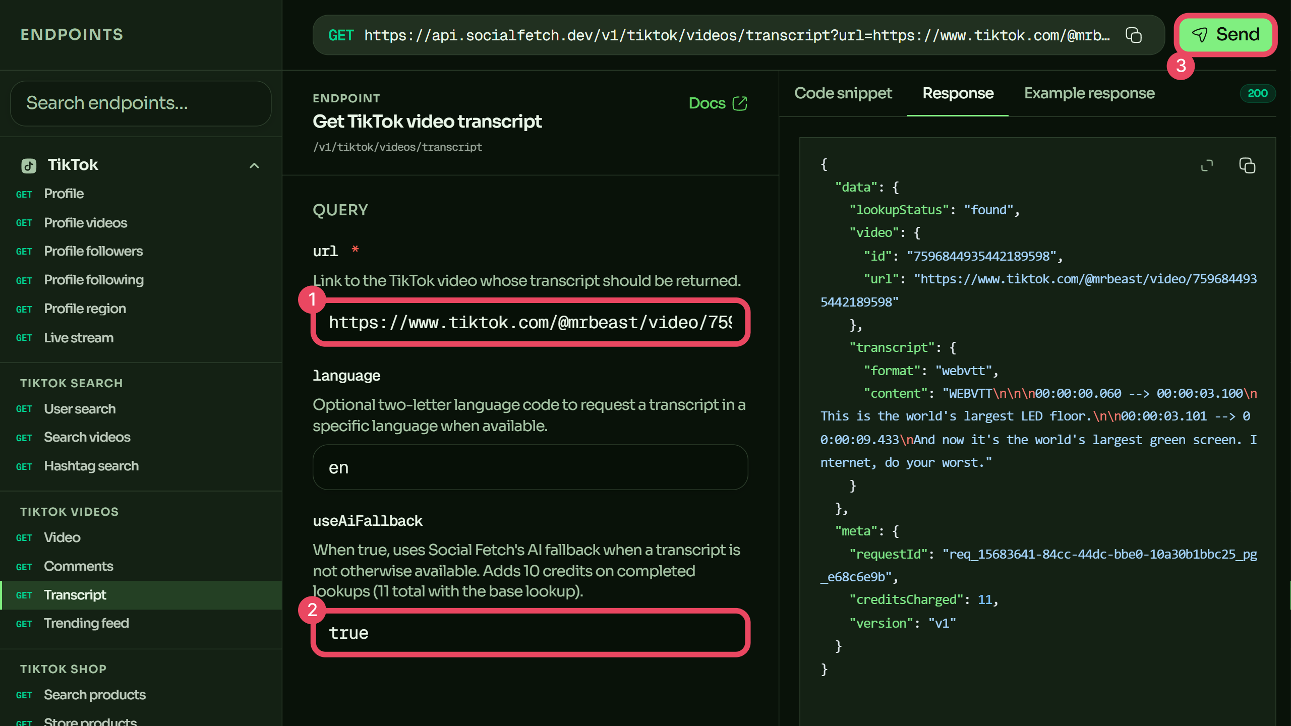Viewport: 1291px width, 726px height.
Task: Select the active Transcript endpoint
Action: click(x=141, y=595)
